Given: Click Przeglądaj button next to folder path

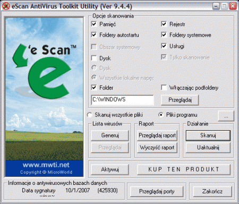Looking at the screenshot, I should [x=180, y=100].
